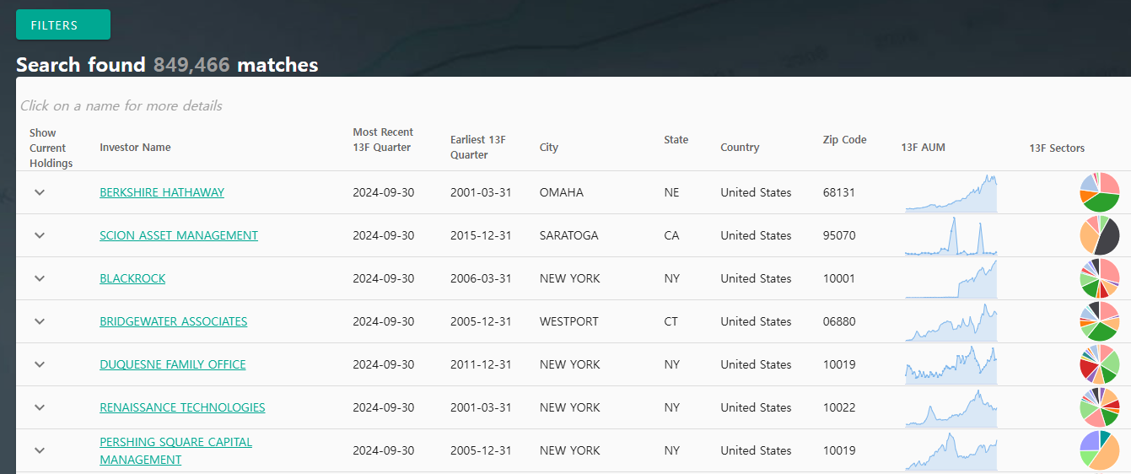Click the State column header

(x=676, y=140)
